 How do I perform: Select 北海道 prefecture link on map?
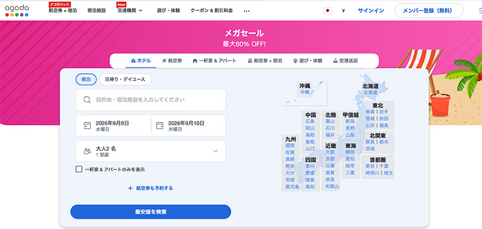coord(370,92)
